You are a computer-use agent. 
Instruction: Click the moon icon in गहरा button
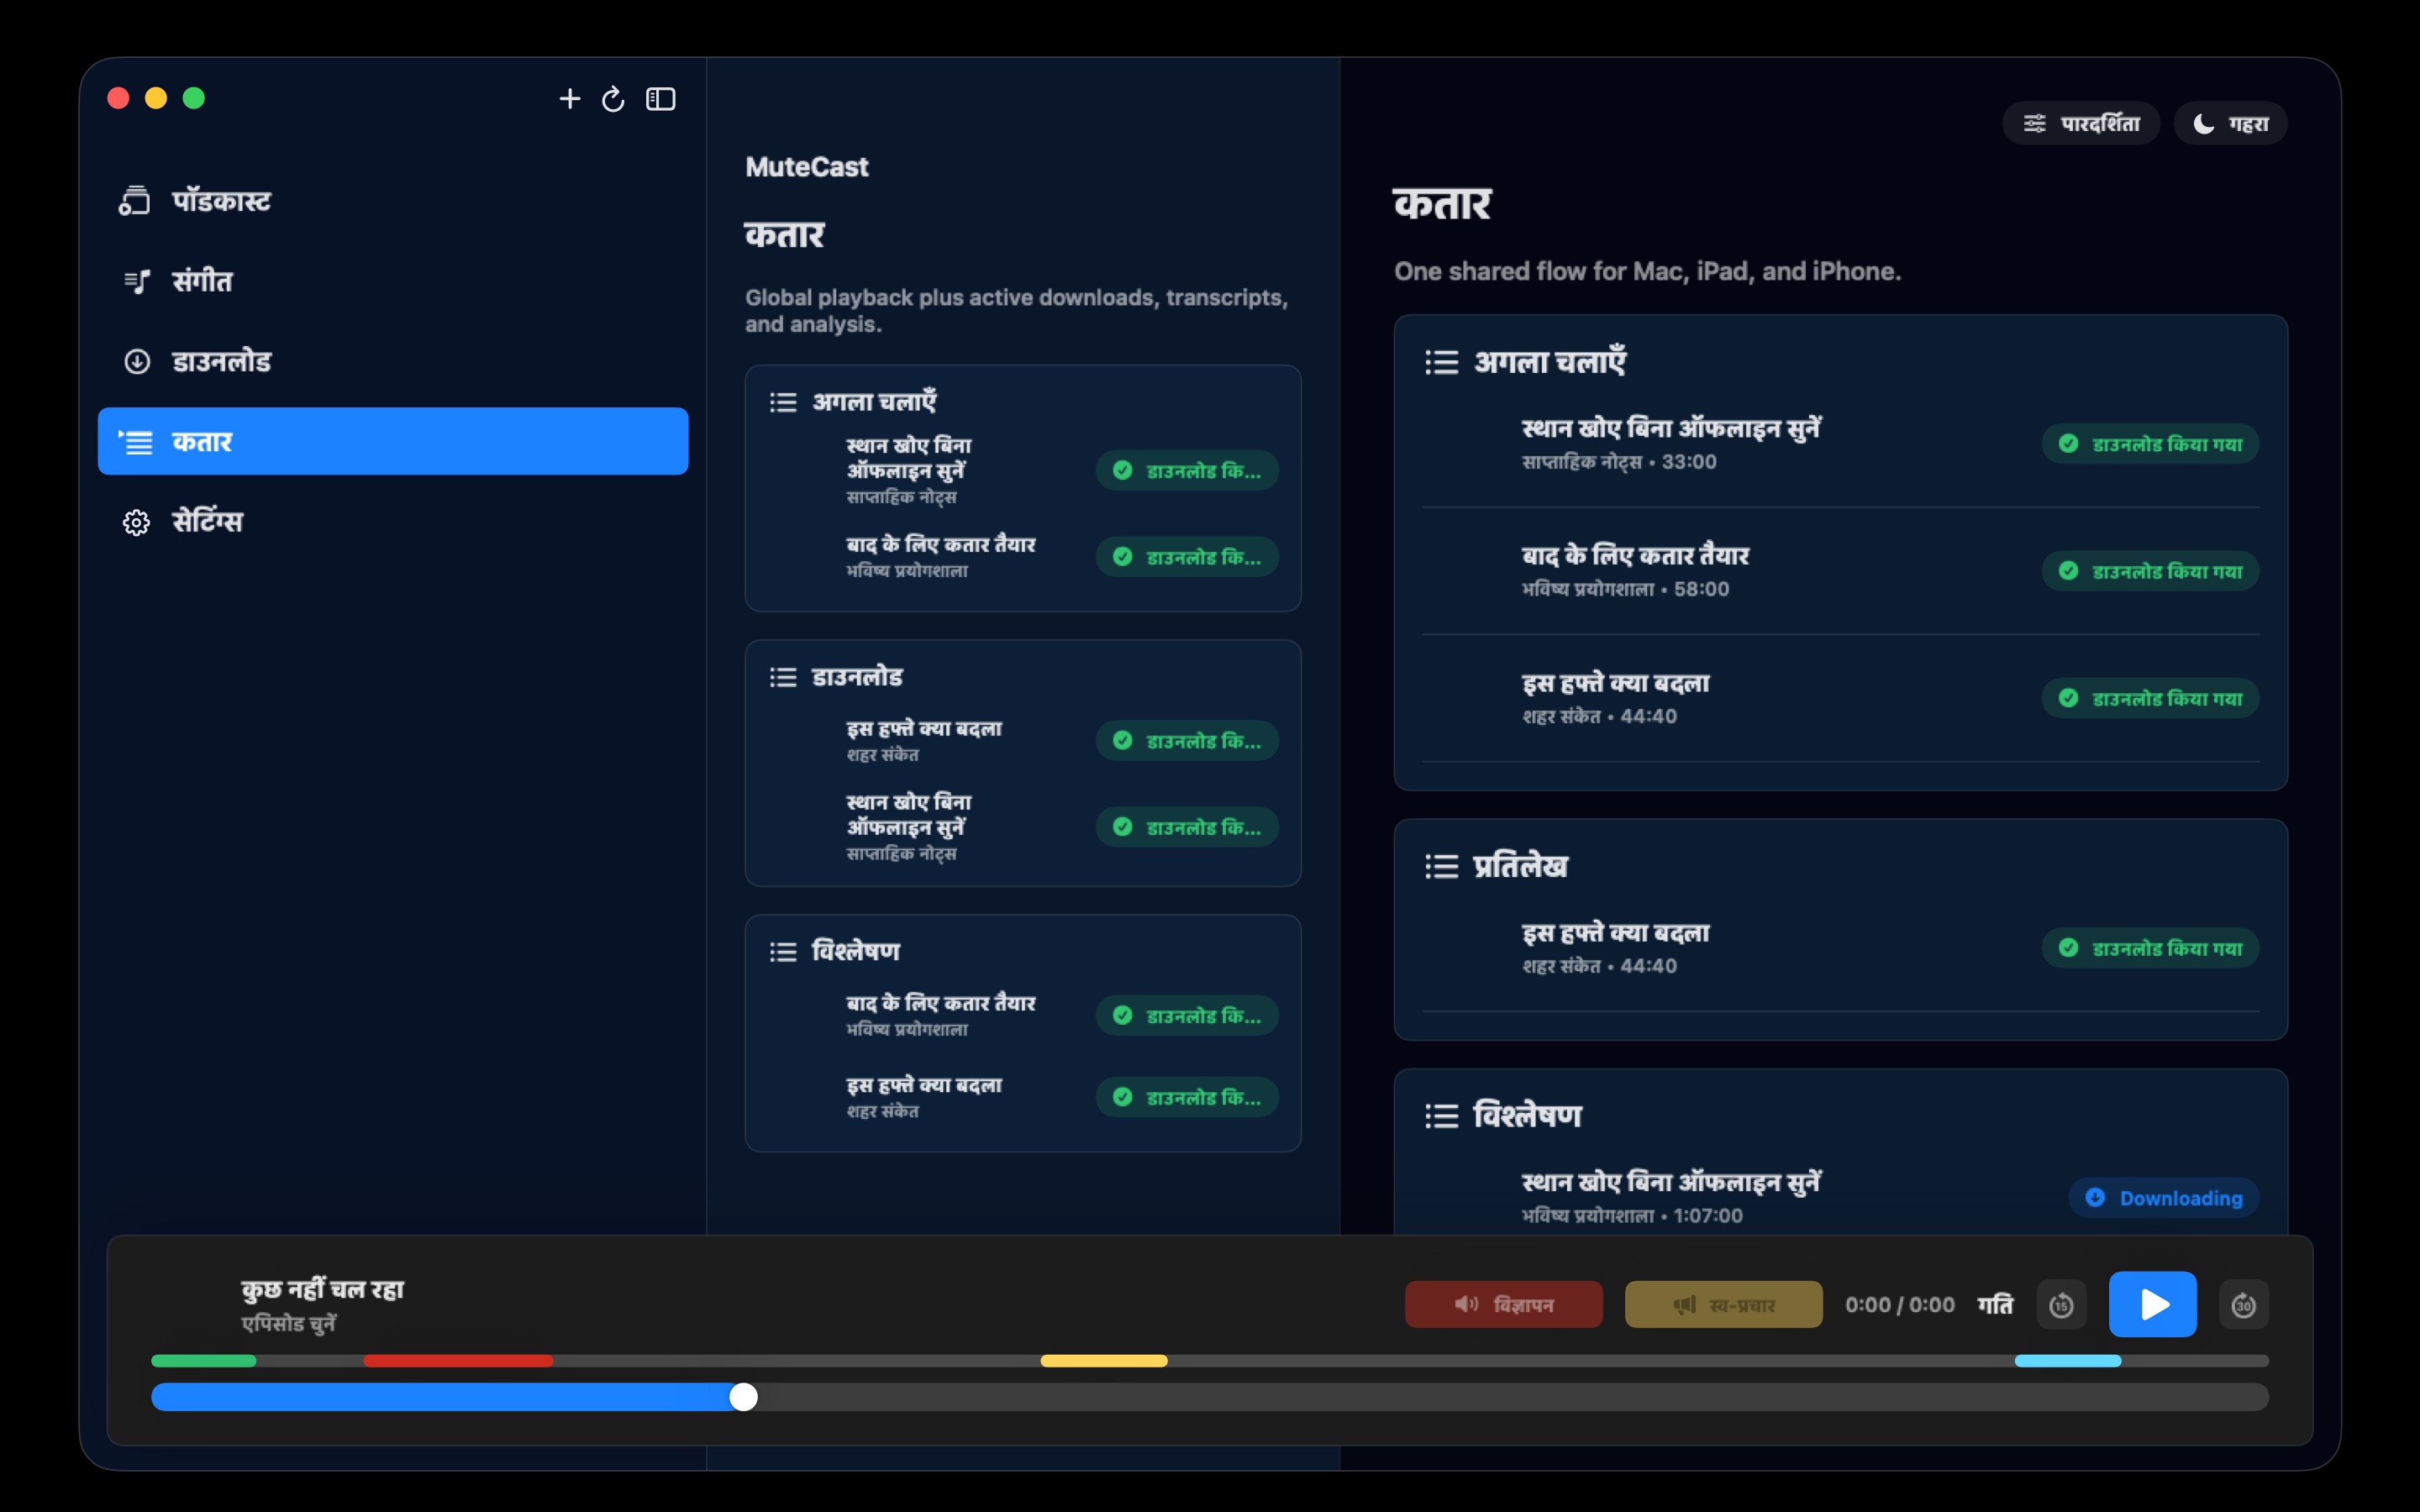pyautogui.click(x=2203, y=124)
